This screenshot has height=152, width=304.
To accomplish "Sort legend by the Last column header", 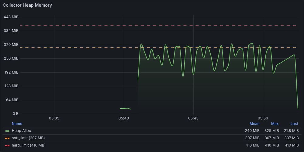I will [294, 124].
